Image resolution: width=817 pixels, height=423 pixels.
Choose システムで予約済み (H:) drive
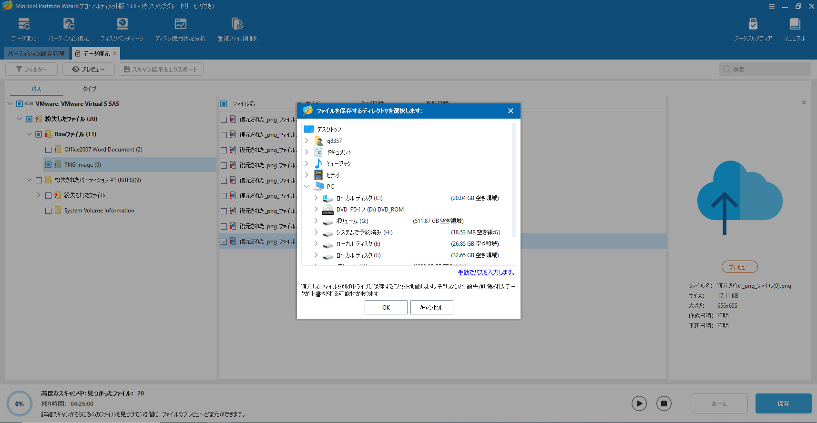[364, 232]
